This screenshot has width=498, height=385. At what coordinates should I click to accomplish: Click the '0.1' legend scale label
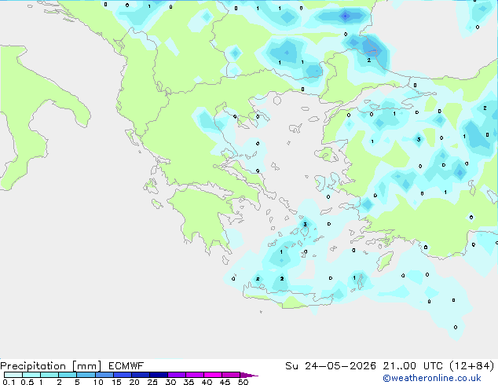coord(9,382)
